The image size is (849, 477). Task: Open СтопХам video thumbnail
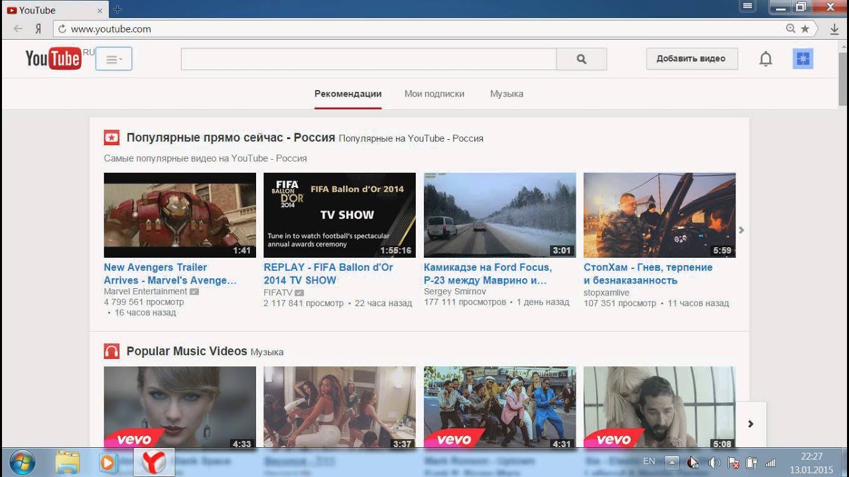[659, 215]
